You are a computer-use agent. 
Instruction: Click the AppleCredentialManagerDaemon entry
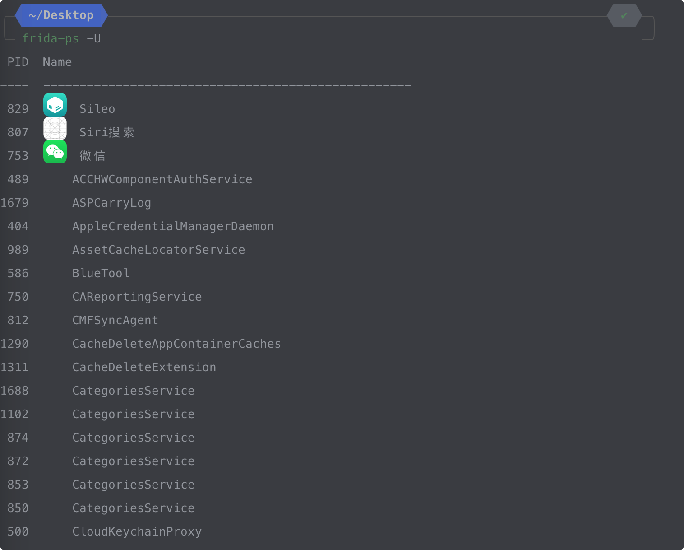click(x=173, y=226)
